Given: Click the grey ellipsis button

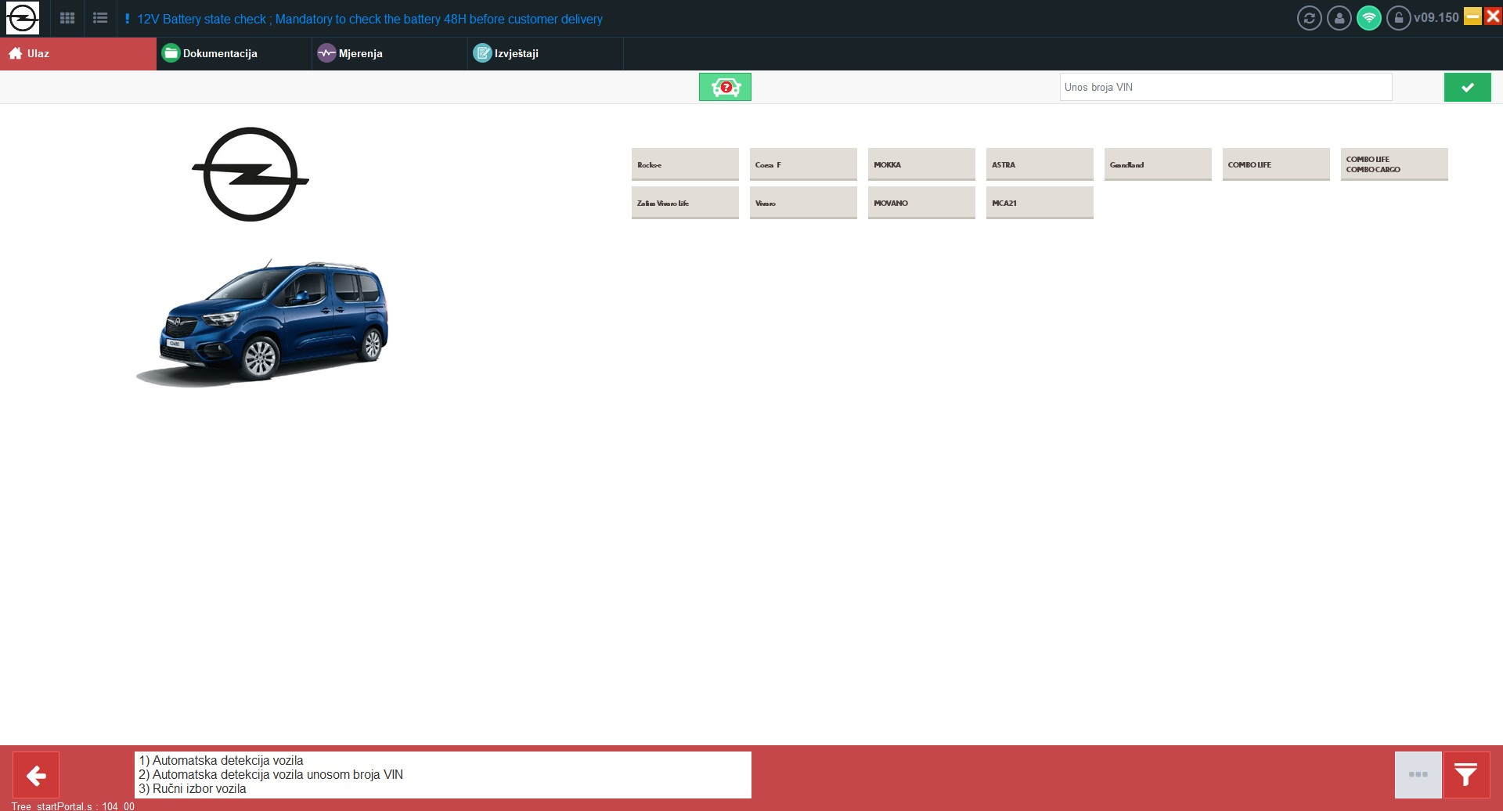Looking at the screenshot, I should click(x=1418, y=775).
